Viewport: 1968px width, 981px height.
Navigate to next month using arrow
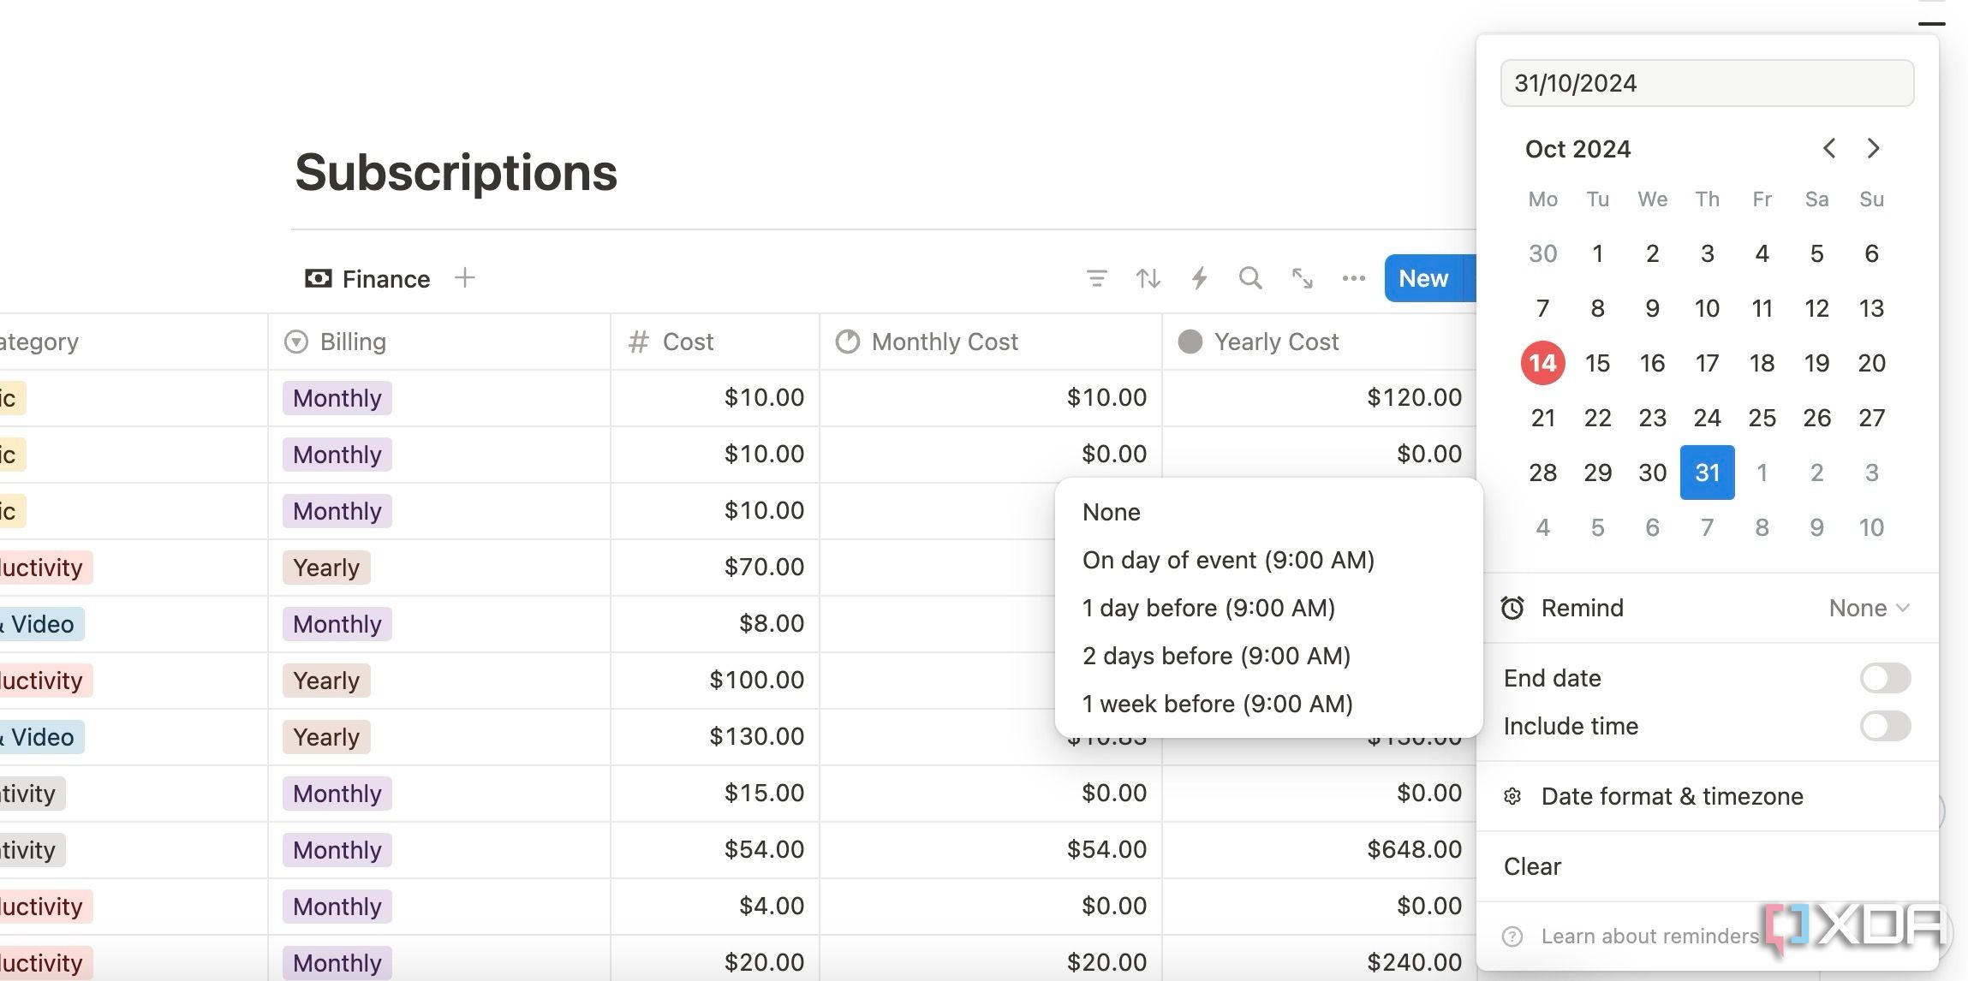tap(1871, 148)
